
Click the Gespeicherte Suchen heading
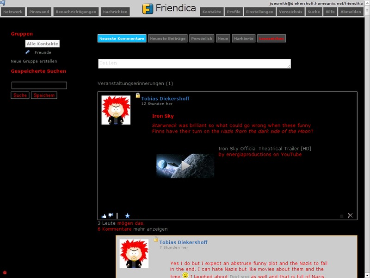click(38, 71)
